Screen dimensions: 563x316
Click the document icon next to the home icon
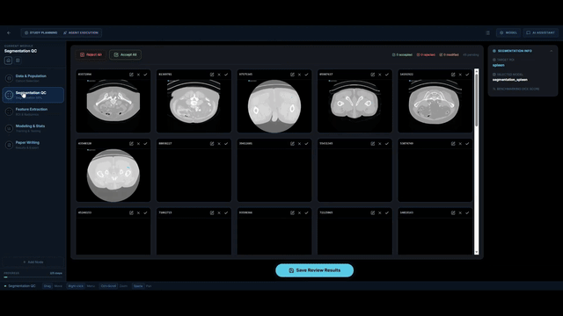[18, 61]
